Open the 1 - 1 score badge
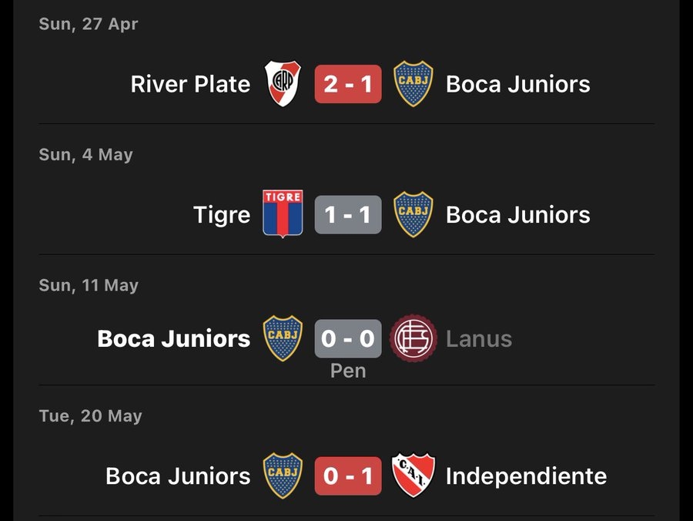Screen dimensions: 693x521 point(348,214)
